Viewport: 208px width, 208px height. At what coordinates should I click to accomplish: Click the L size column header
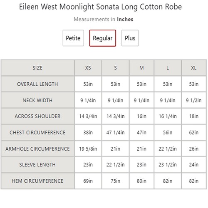click(x=168, y=68)
